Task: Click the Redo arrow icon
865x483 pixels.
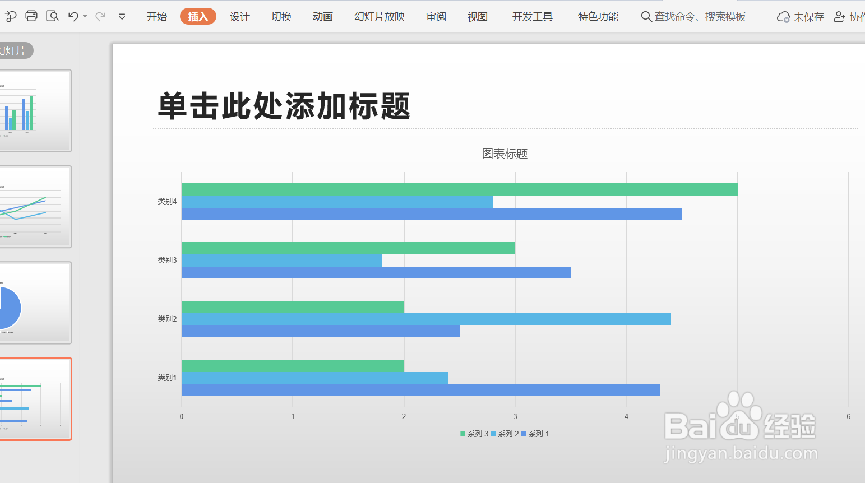Action: click(x=100, y=16)
